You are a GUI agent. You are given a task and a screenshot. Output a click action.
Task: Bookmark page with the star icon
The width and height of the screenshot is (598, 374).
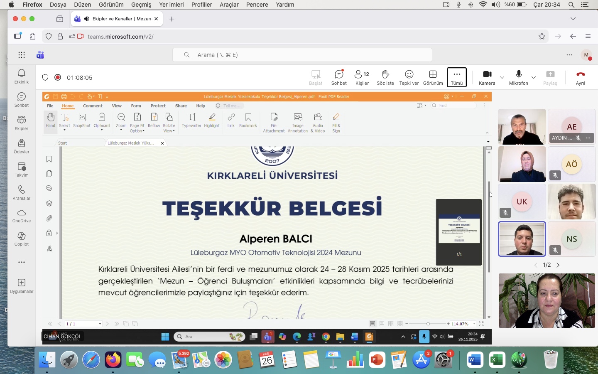[542, 37]
